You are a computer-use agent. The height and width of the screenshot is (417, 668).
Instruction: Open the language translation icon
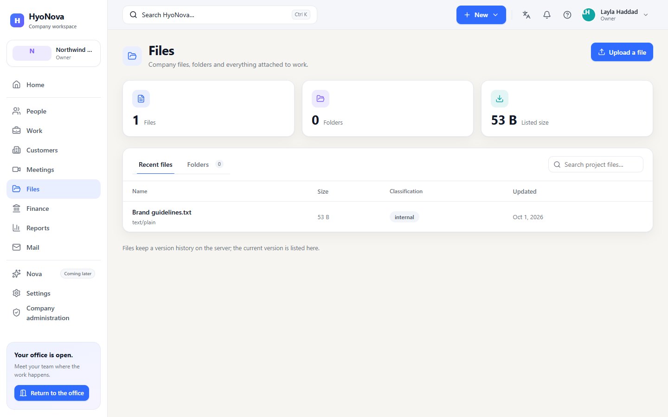click(x=527, y=15)
